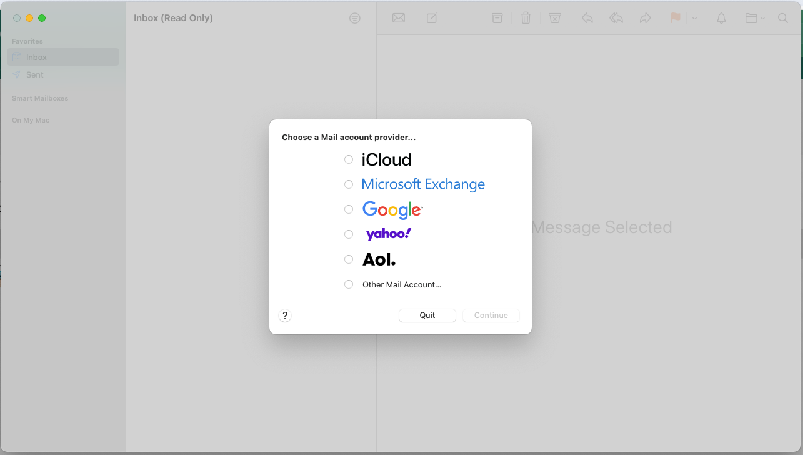This screenshot has width=803, height=455.
Task: Click the Forward arrow icon
Action: tap(646, 18)
